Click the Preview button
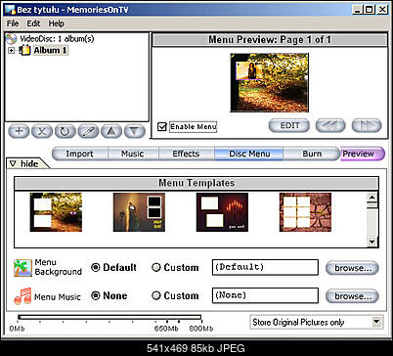 point(363,154)
